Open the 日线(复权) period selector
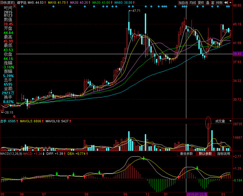The height and width of the screenshot is (196, 243). tap(8, 3)
